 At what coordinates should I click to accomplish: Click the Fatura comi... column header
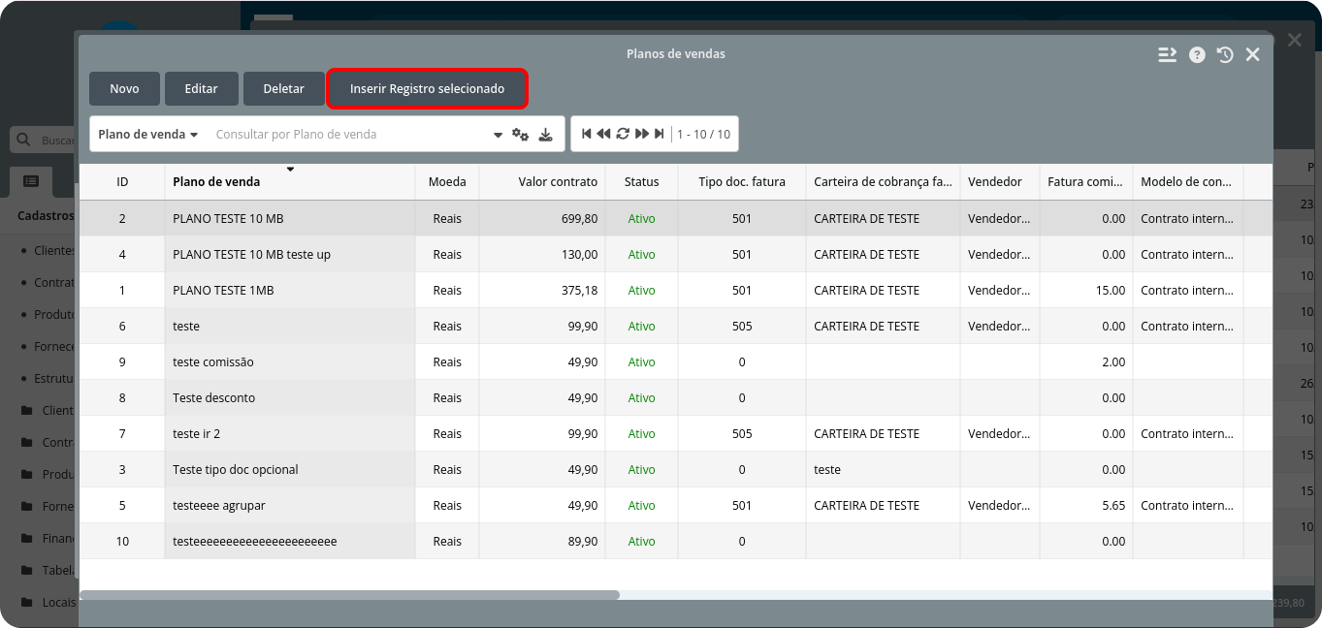[x=1086, y=181]
